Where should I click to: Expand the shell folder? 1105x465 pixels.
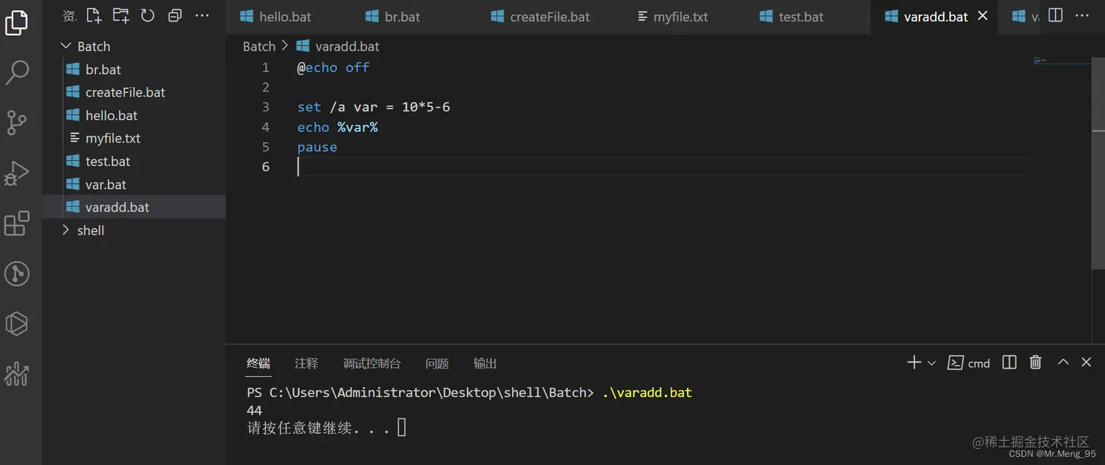[134, 230]
